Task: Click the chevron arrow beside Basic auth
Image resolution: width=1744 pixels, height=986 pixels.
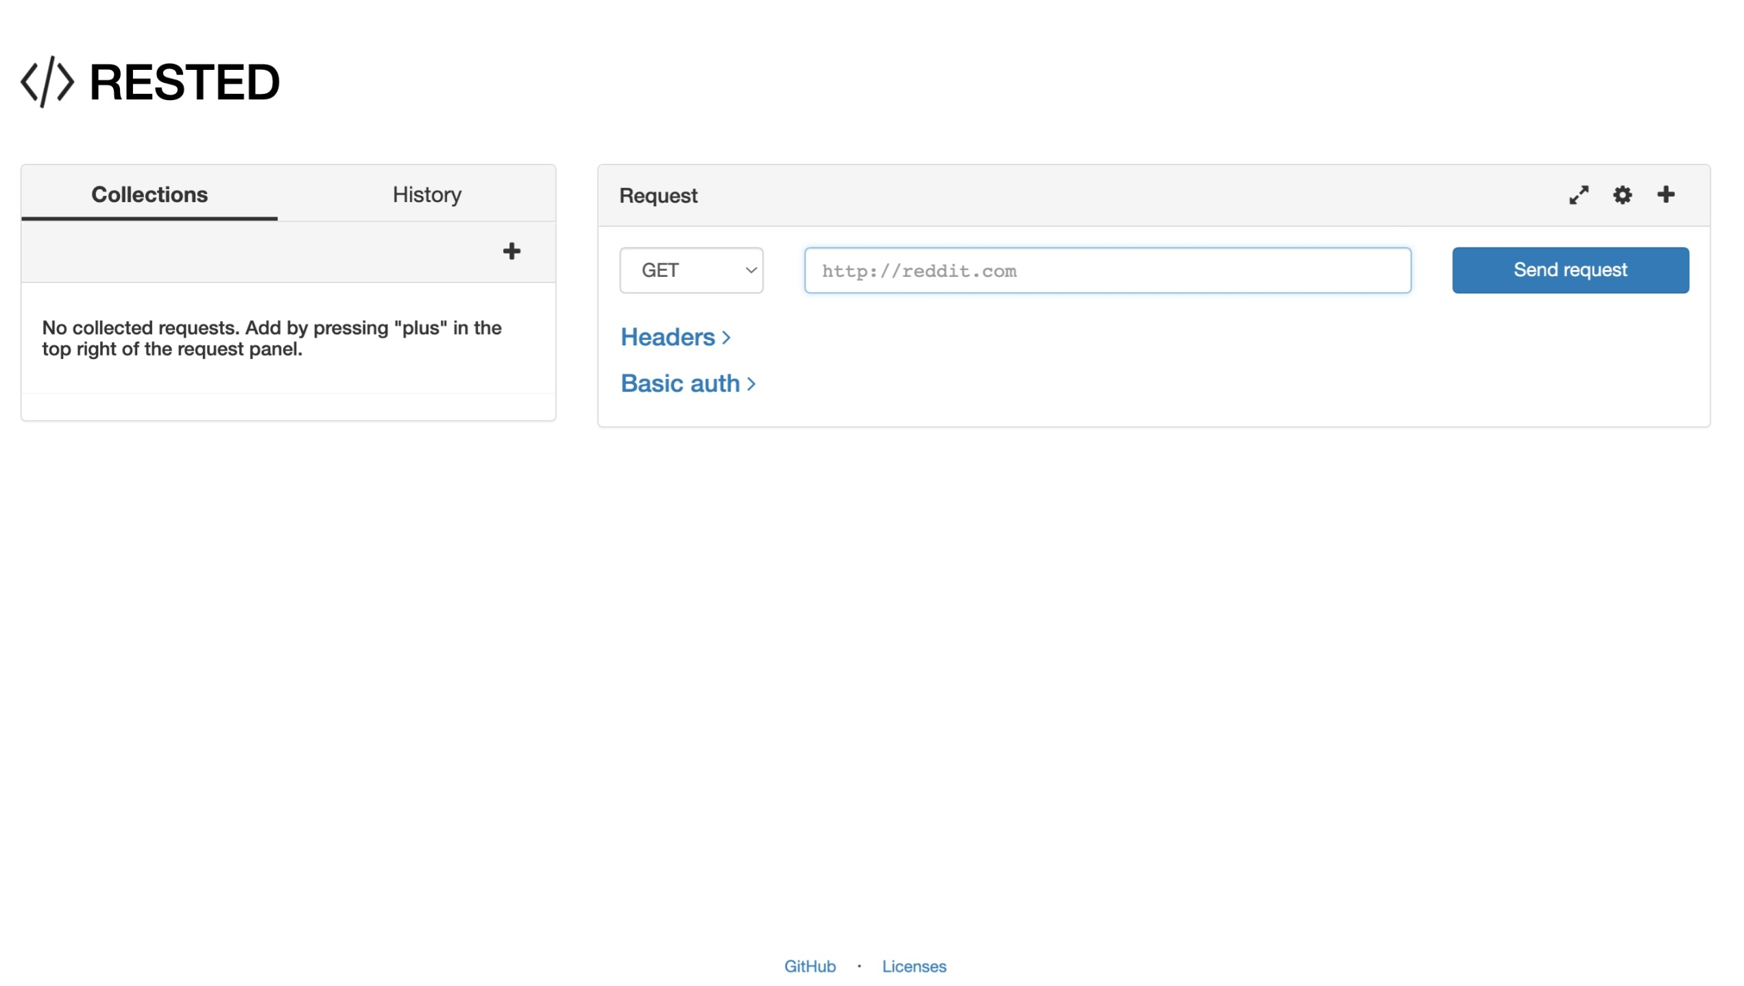Action: pyautogui.click(x=751, y=384)
